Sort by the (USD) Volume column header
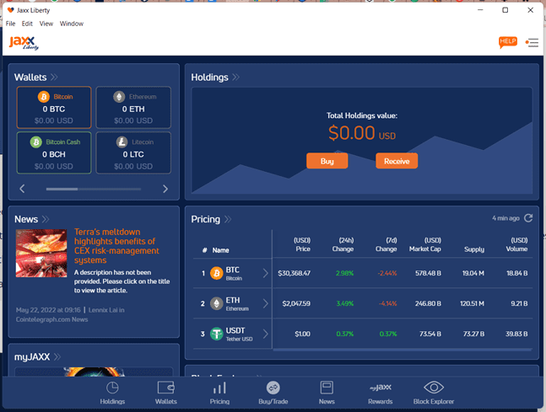The height and width of the screenshot is (412, 546). pos(516,244)
